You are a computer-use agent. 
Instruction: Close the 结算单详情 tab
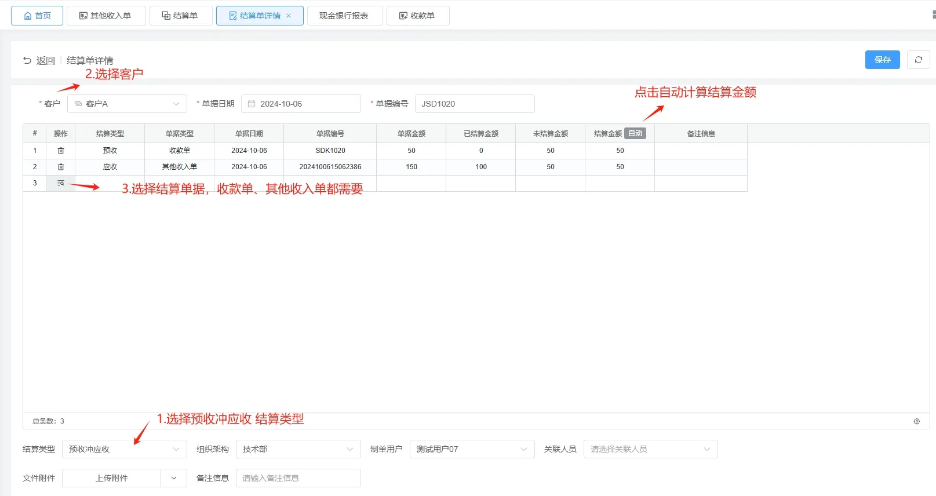click(x=289, y=16)
